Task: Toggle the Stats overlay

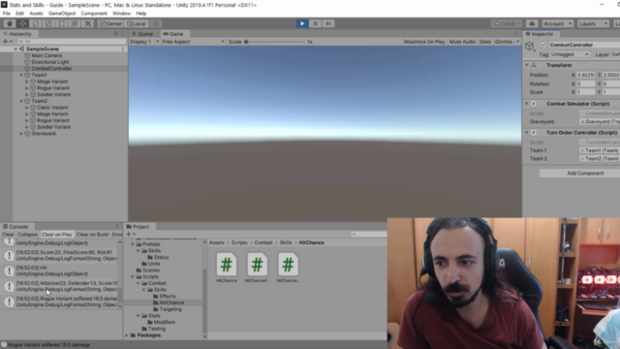Action: point(484,42)
